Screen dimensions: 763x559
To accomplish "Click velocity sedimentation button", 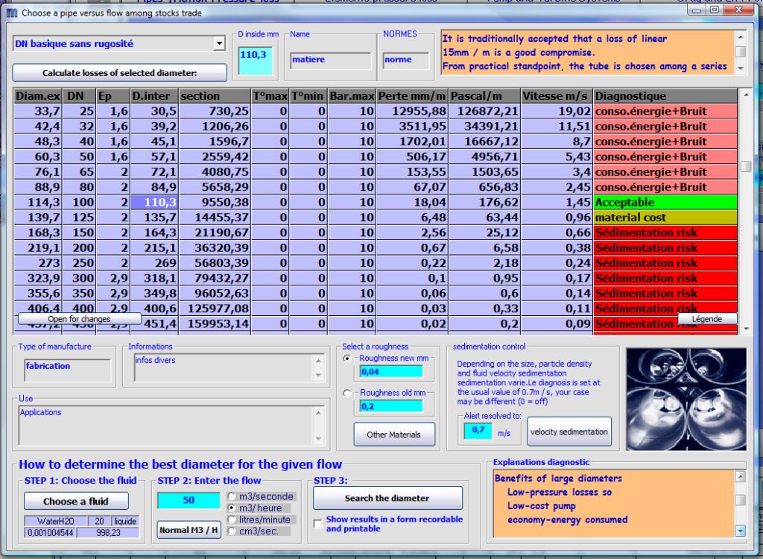I will [x=569, y=432].
